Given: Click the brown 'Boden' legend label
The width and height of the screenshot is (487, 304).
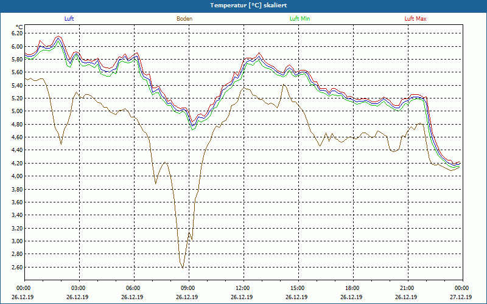Looking at the screenshot, I should click(184, 19).
